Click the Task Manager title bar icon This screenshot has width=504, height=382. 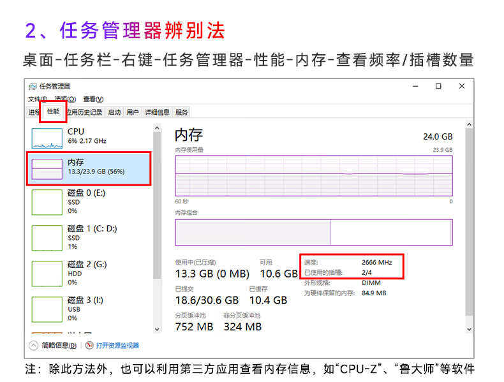pos(33,86)
